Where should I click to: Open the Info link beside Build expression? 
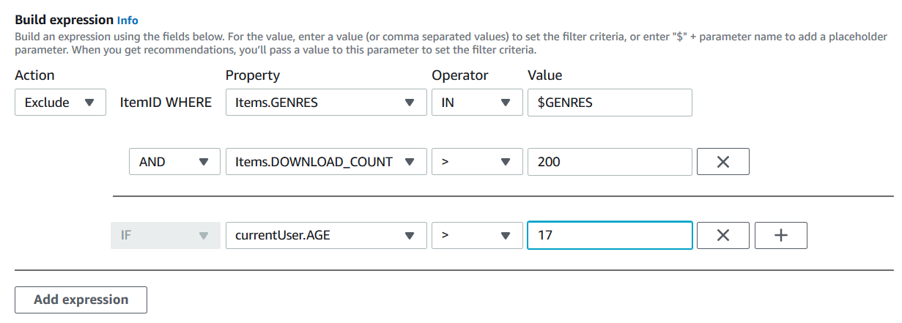tap(127, 21)
